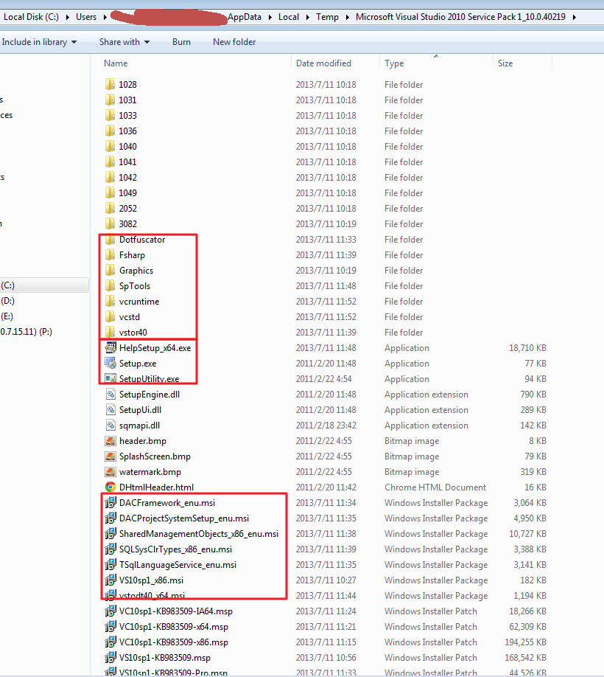Image resolution: width=604 pixels, height=677 pixels.
Task: Click the VS10sp1_x86.msi installer icon
Action: pos(110,580)
